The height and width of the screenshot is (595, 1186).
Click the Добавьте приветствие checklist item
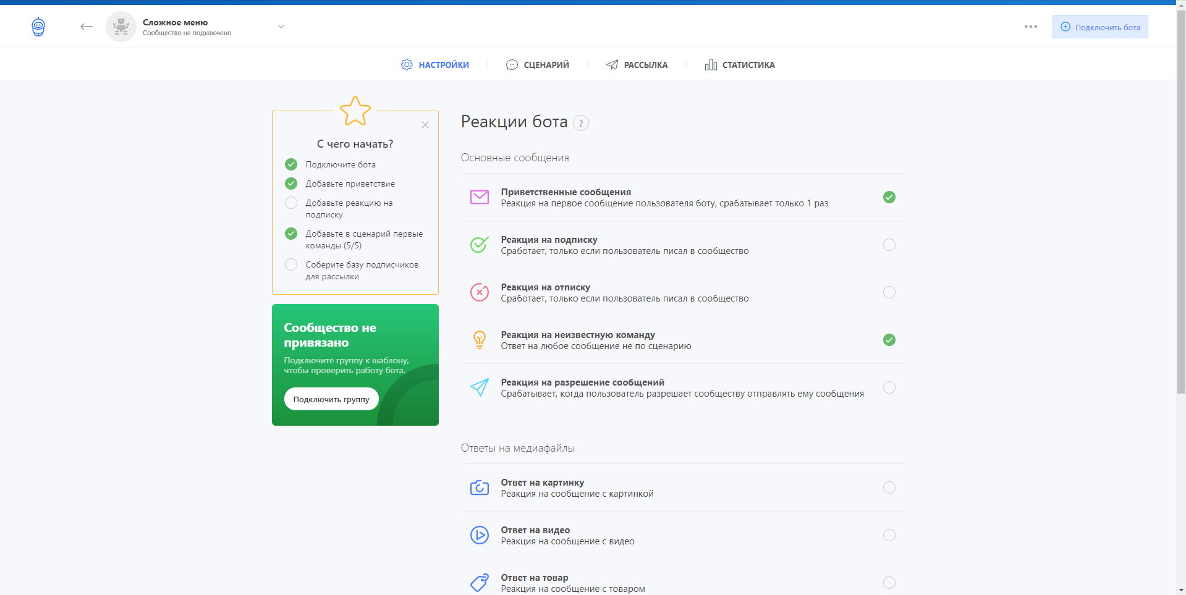point(350,184)
